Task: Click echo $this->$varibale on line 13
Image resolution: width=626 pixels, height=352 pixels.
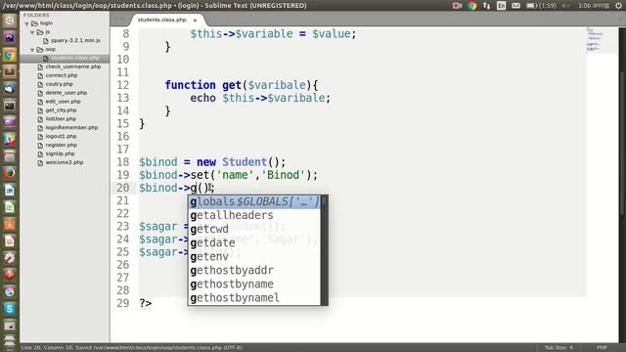Action: tap(260, 98)
